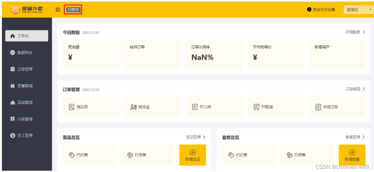The width and height of the screenshot is (374, 172).
Task: Open the 已取消 cancelled orders card
Action: [x=276, y=107]
